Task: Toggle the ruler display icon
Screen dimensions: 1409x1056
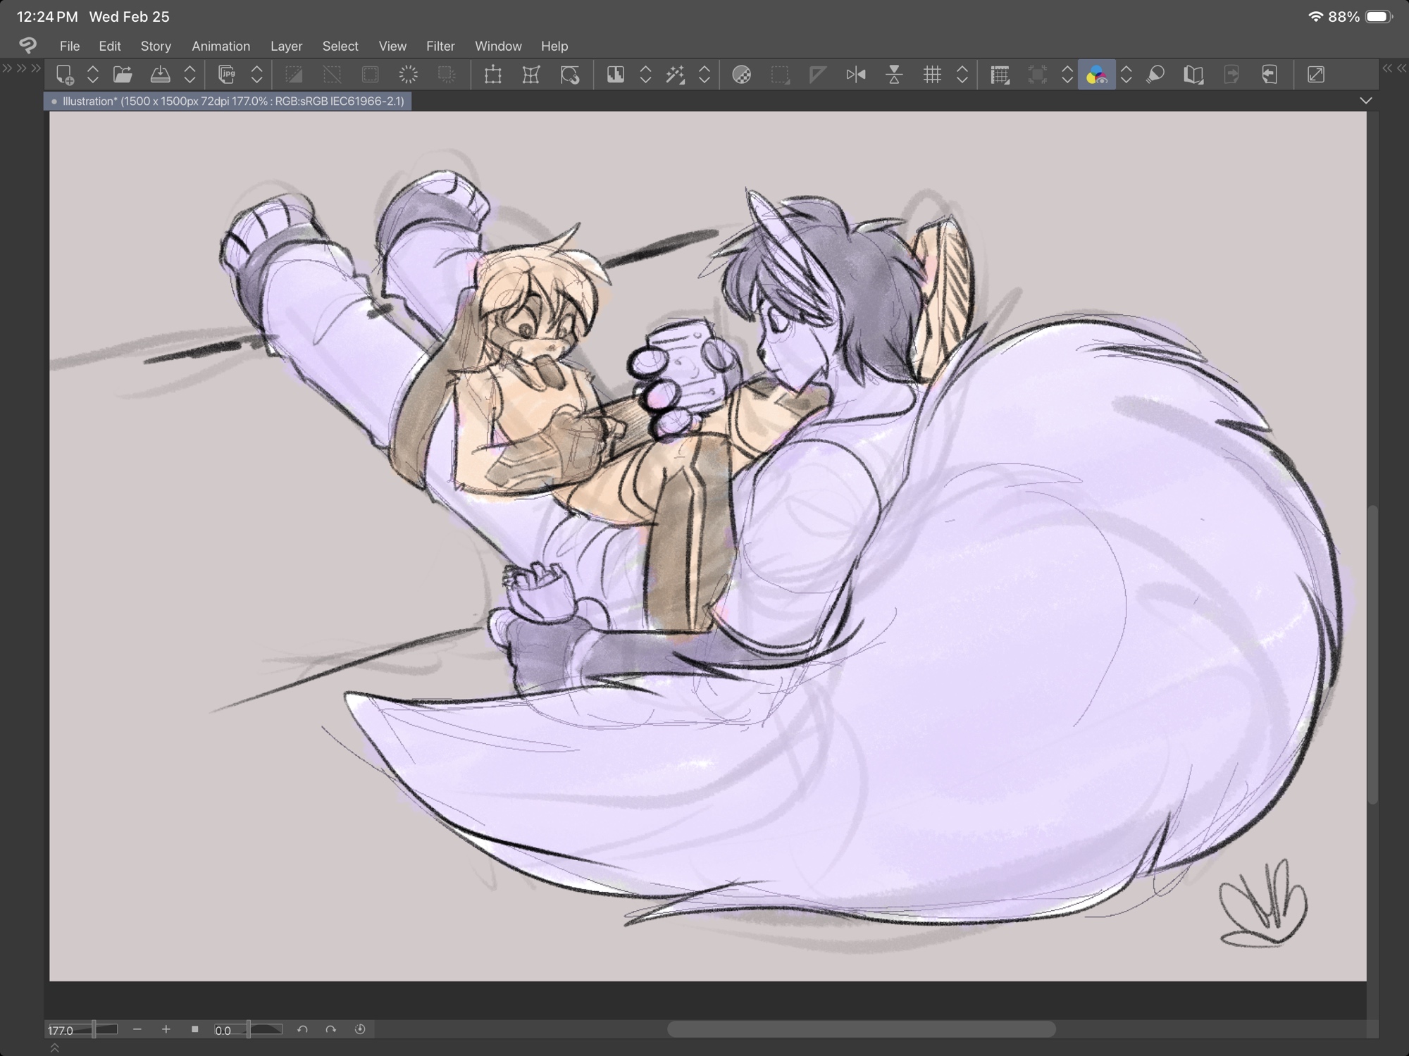Action: point(999,75)
